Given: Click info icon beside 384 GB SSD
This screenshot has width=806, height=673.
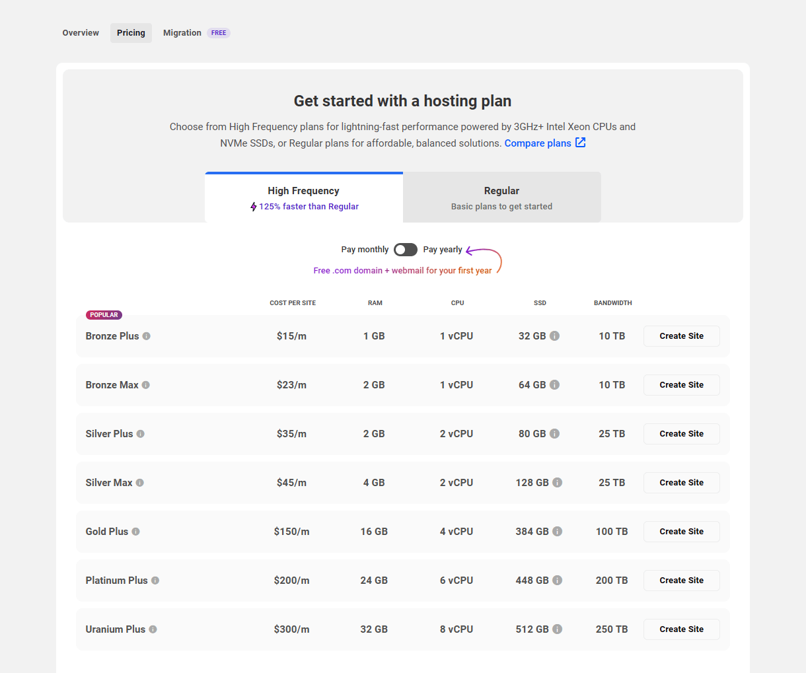Looking at the screenshot, I should 558,532.
